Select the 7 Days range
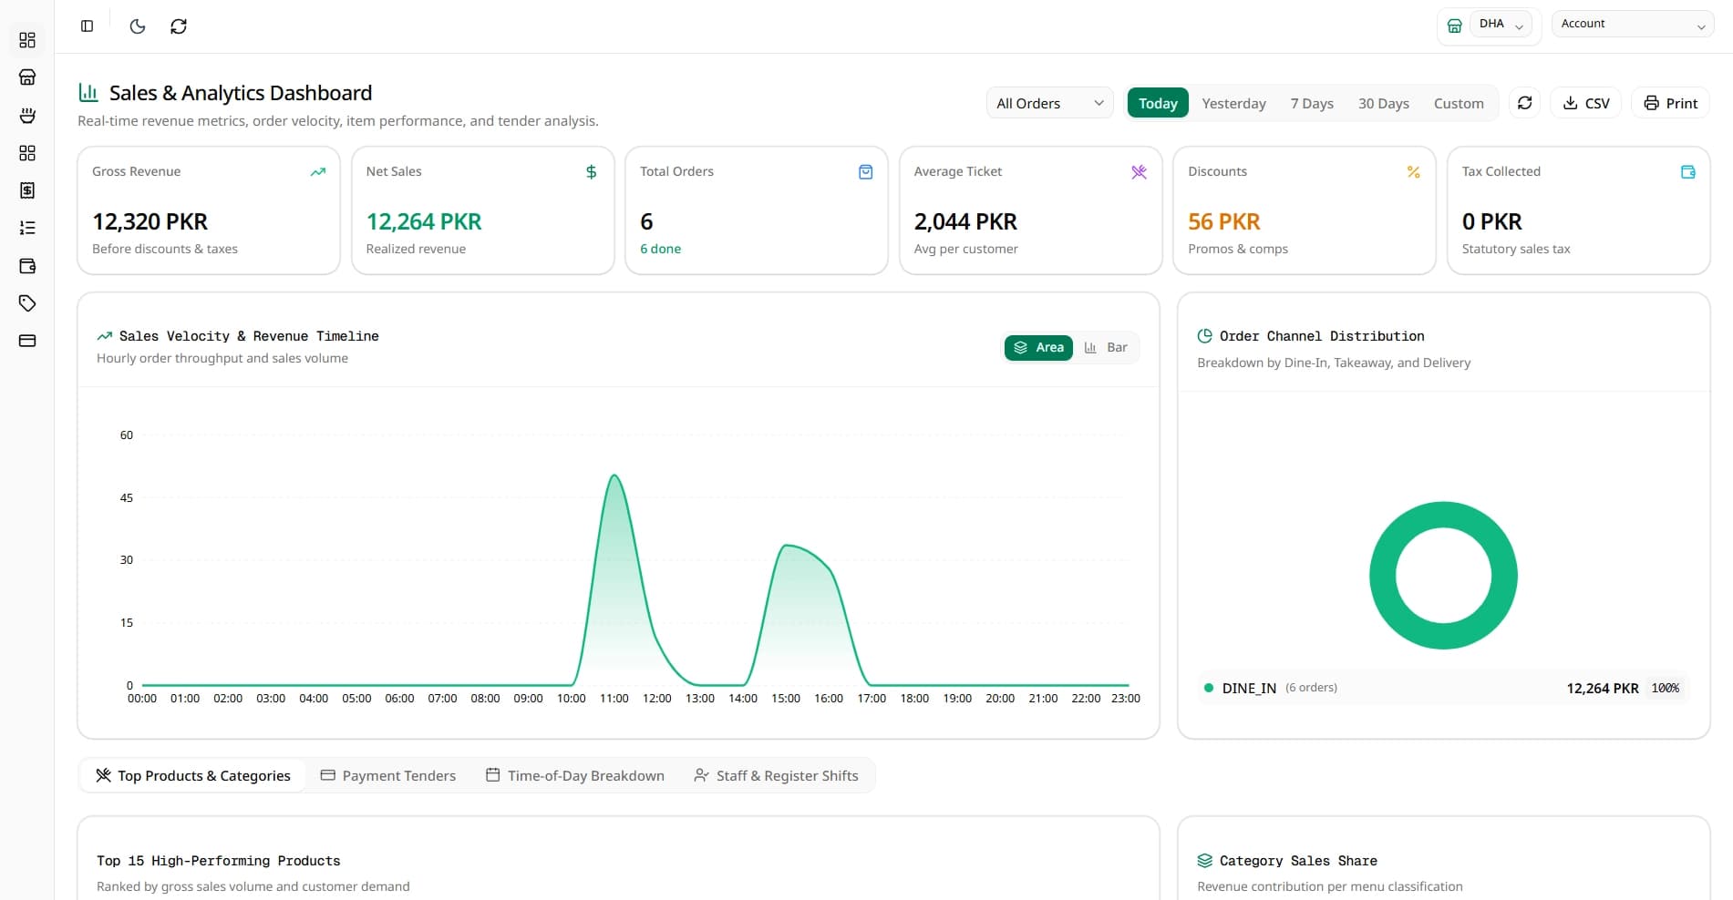 [x=1312, y=104]
